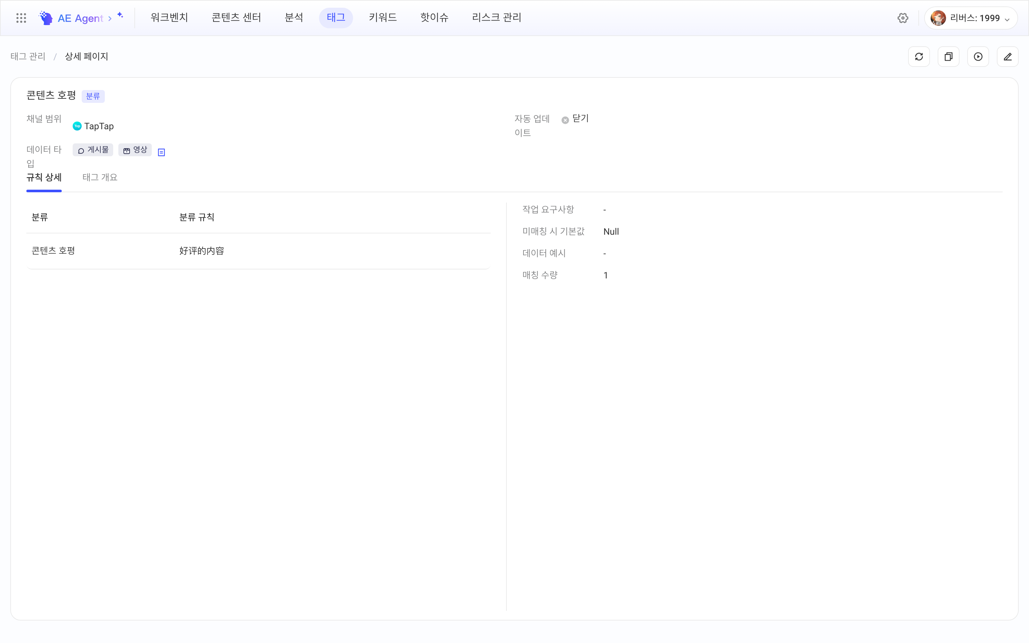1029x643 pixels.
Task: Click the Null default value
Action: point(611,231)
